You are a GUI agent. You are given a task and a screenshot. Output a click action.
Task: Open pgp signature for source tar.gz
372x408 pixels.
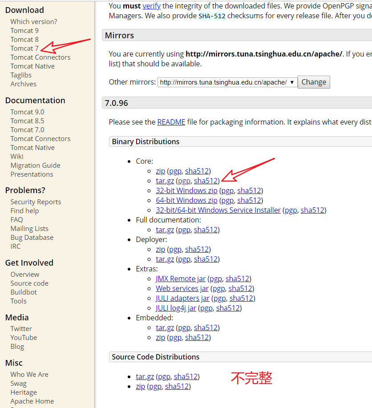pos(164,377)
